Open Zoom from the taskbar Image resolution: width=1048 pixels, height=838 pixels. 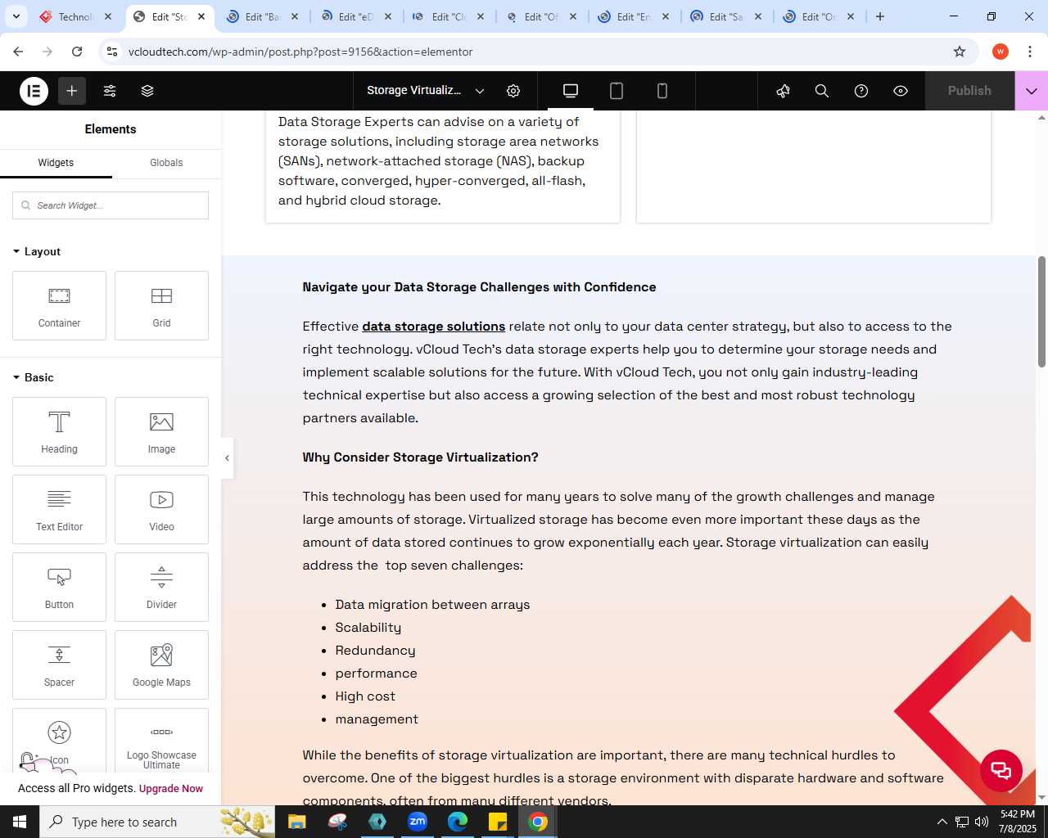418,822
